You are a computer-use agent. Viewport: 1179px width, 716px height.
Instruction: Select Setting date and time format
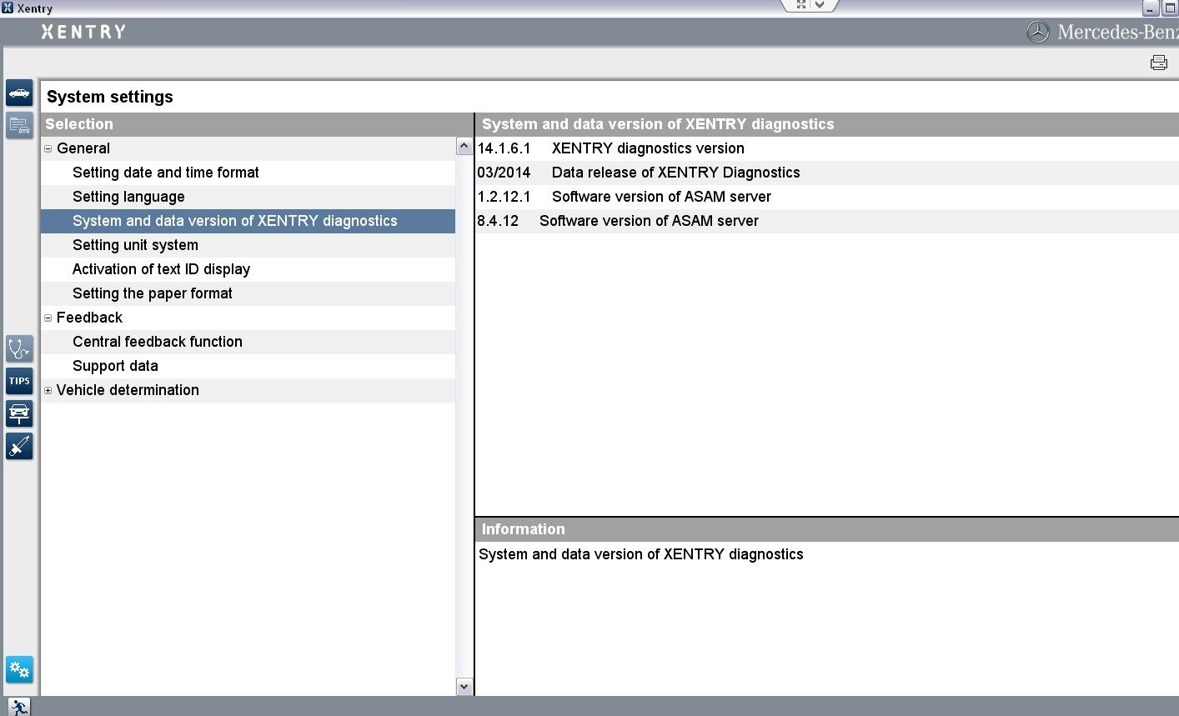coord(165,173)
